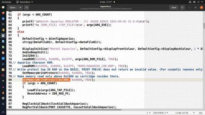Open LibreOffice Writer from the dock
This screenshot has width=205, height=115.
click(x=3, y=41)
